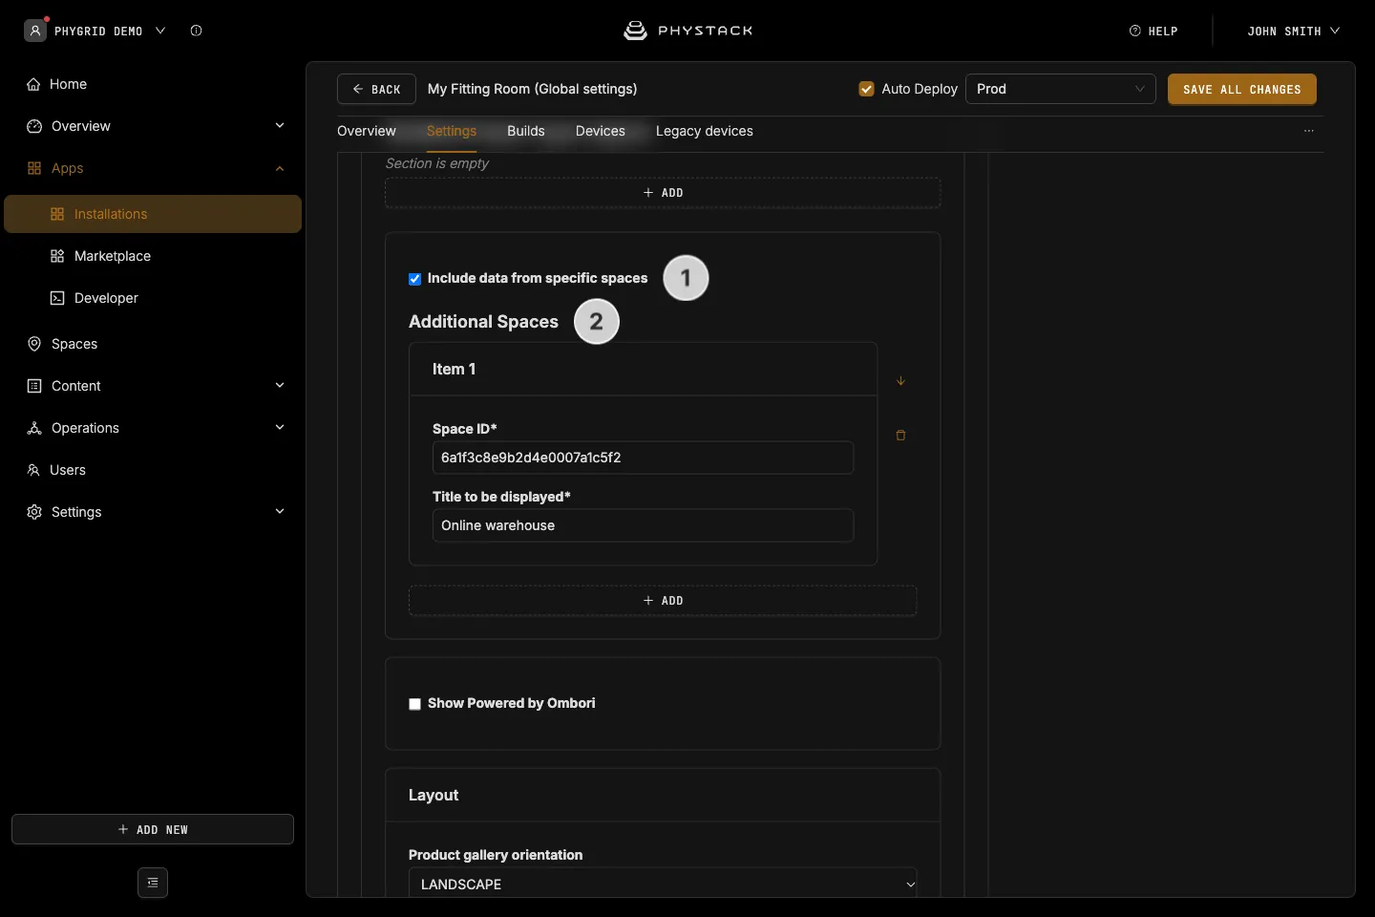Click the Developer terminal icon in sidebar
Screen dimensions: 1375x917
click(x=57, y=298)
